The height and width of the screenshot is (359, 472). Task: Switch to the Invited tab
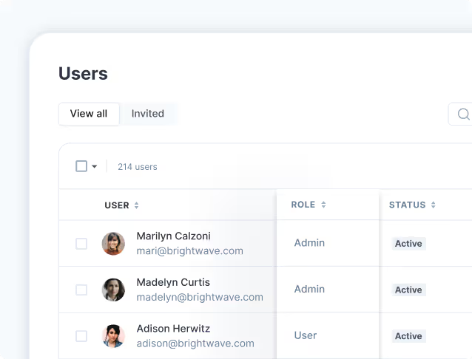click(148, 114)
